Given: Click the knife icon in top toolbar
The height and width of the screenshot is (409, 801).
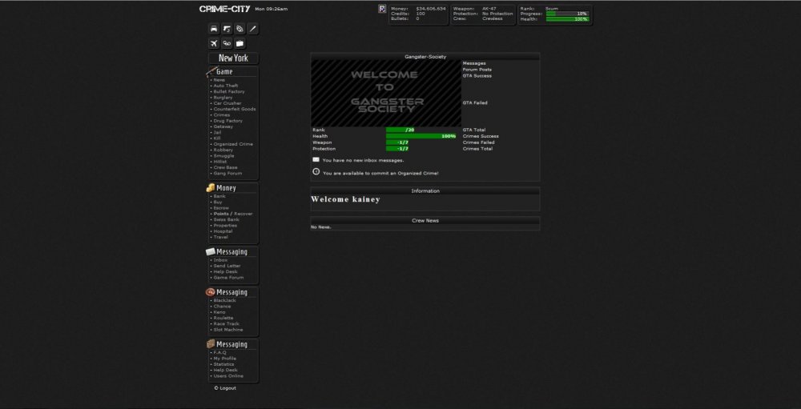Looking at the screenshot, I should [x=252, y=29].
